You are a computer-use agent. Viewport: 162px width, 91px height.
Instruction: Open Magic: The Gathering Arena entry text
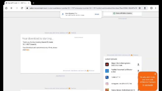[121, 64]
